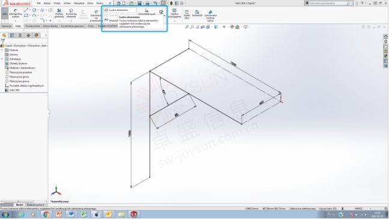389x219 pixels.
Task: Select the Inteligentny wymiar dimension tool
Action: 16,13
